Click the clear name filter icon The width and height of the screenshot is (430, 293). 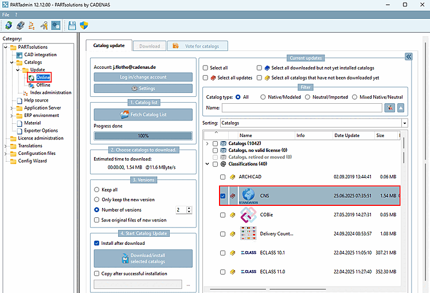[390, 108]
